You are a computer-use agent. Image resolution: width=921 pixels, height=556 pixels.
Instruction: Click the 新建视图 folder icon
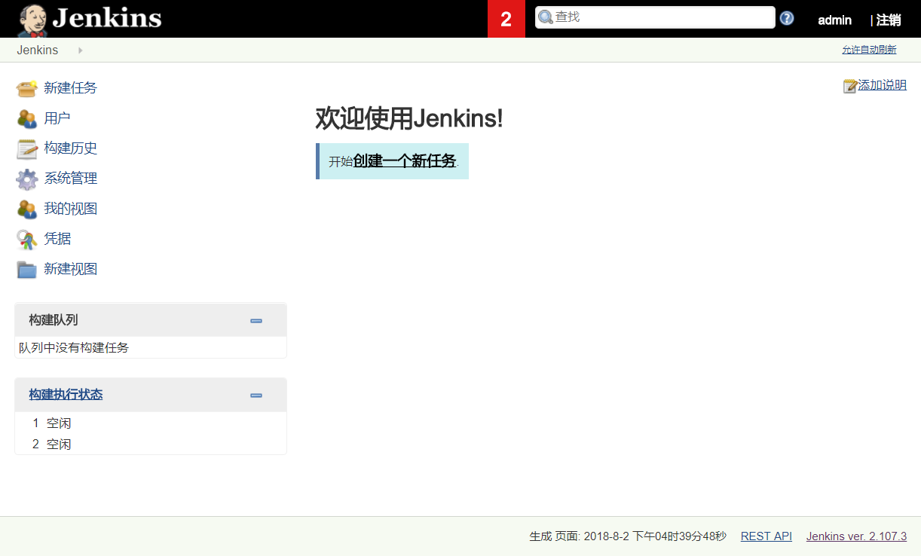tap(27, 270)
